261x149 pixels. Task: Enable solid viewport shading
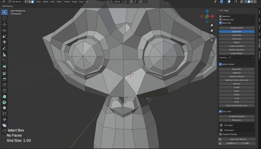[249, 2]
